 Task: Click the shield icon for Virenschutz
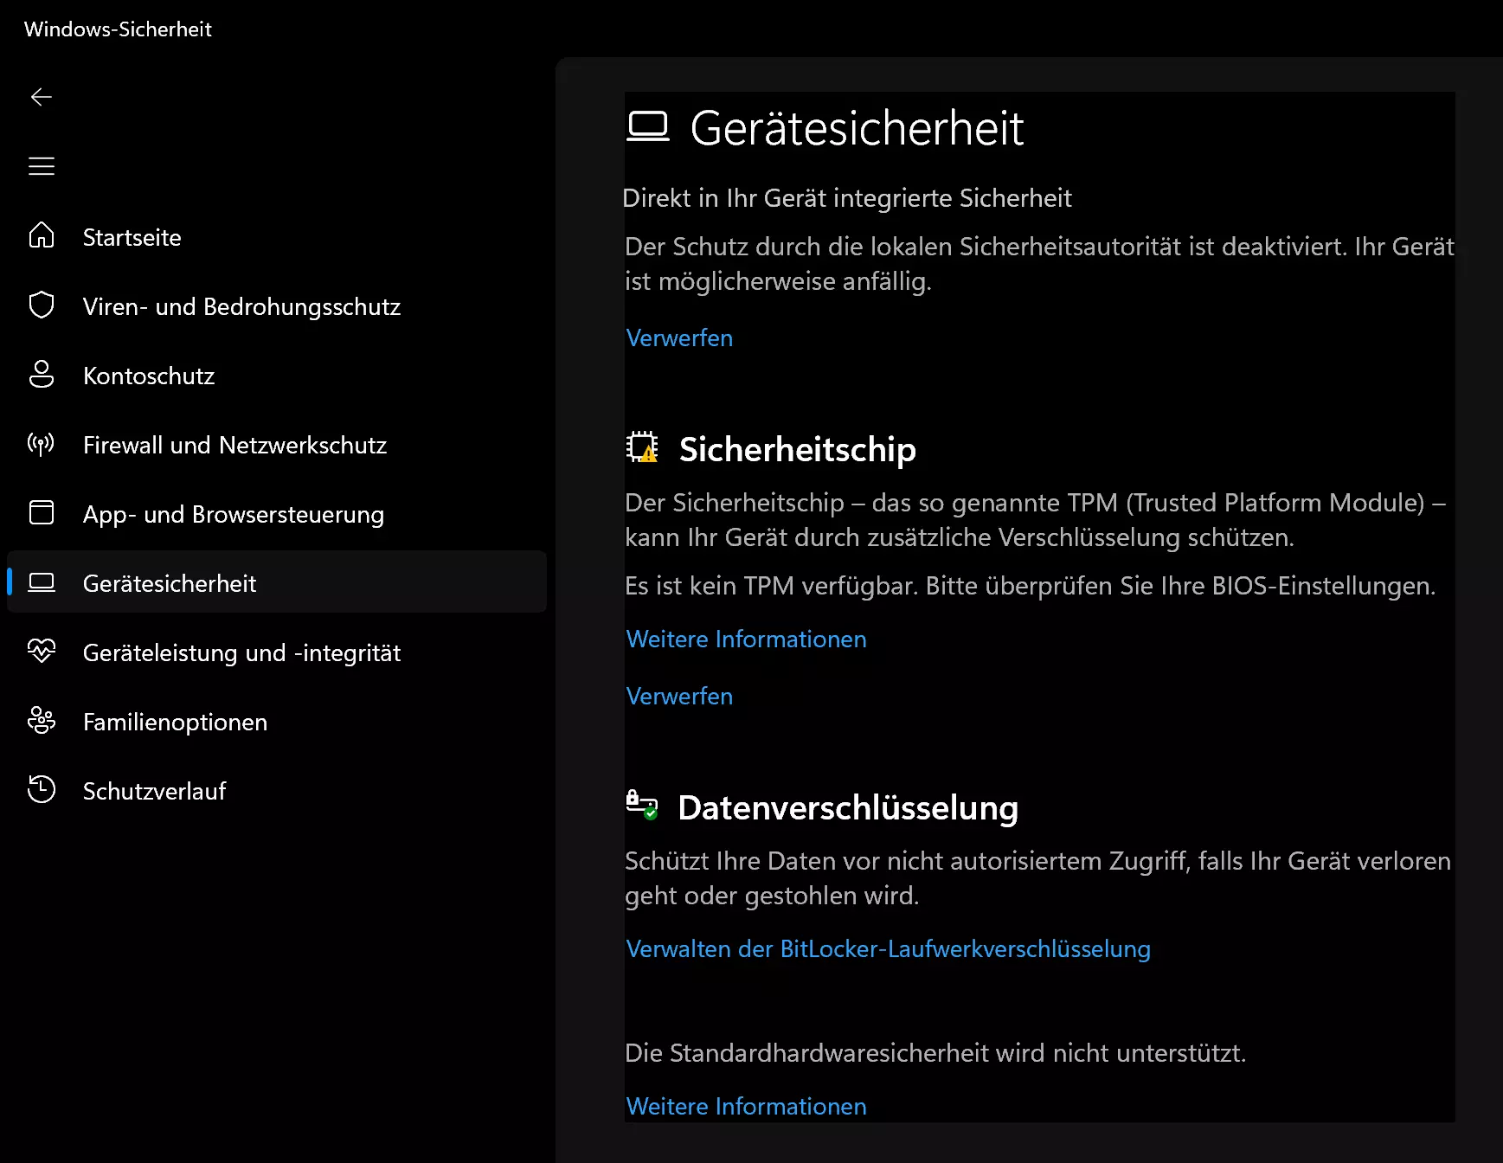42,305
